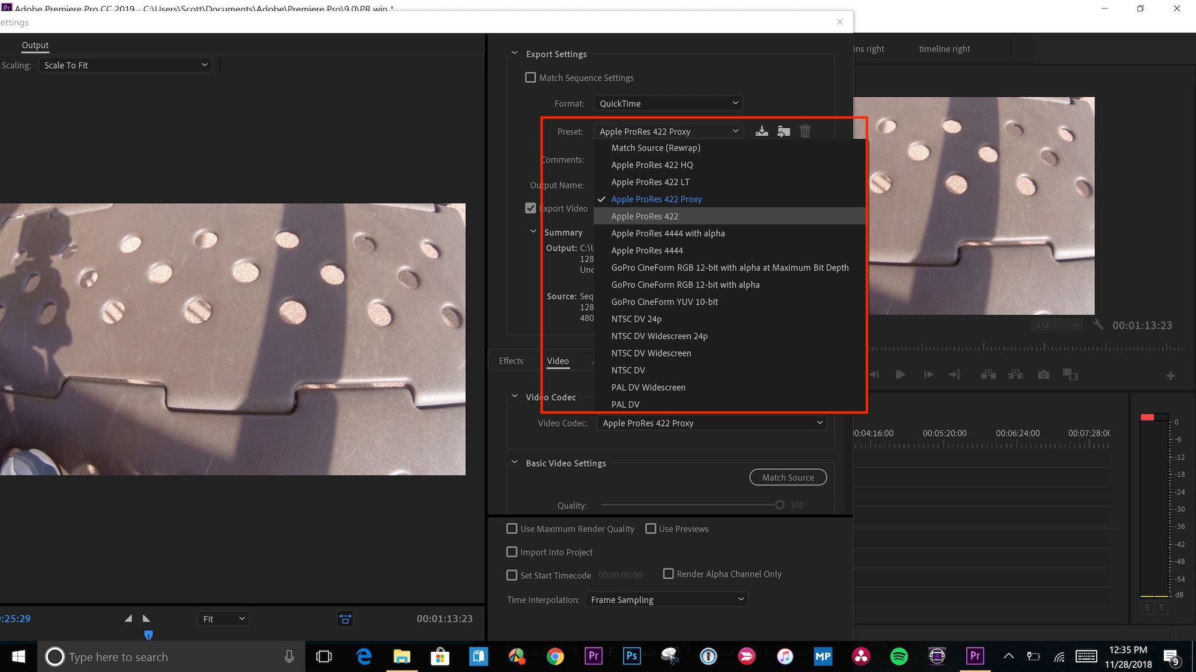
Task: Expand Time Interpolation dropdown
Action: click(669, 599)
